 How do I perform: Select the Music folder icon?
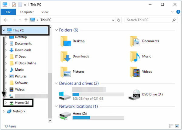135,57
